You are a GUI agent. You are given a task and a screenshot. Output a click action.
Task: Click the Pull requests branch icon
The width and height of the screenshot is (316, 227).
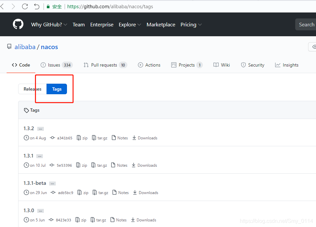click(x=86, y=65)
